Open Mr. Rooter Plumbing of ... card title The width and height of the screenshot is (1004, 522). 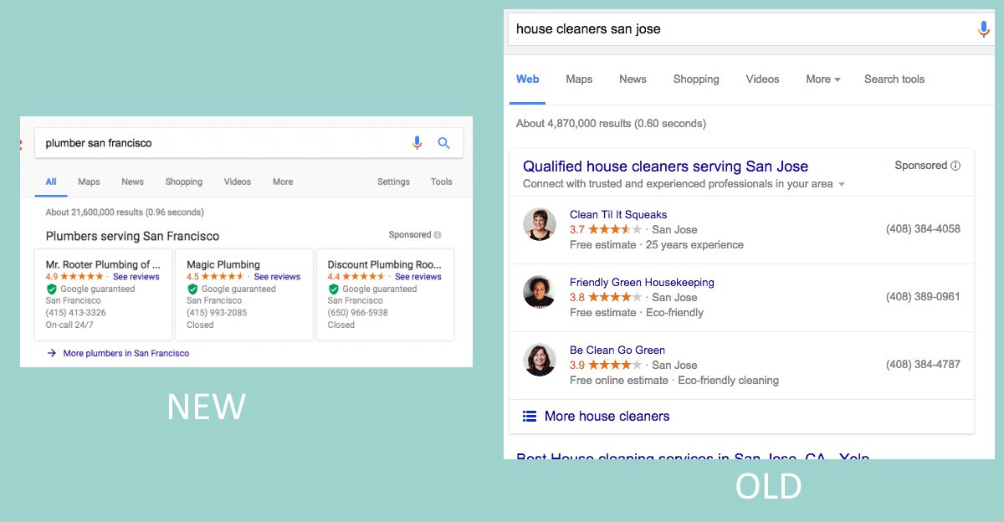click(103, 264)
